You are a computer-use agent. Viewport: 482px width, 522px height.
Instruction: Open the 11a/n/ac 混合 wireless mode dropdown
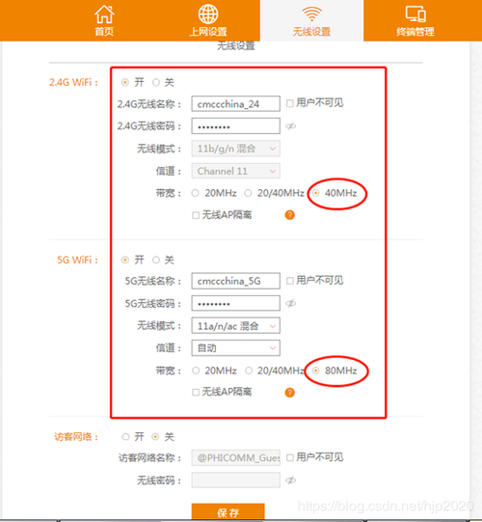tap(235, 325)
